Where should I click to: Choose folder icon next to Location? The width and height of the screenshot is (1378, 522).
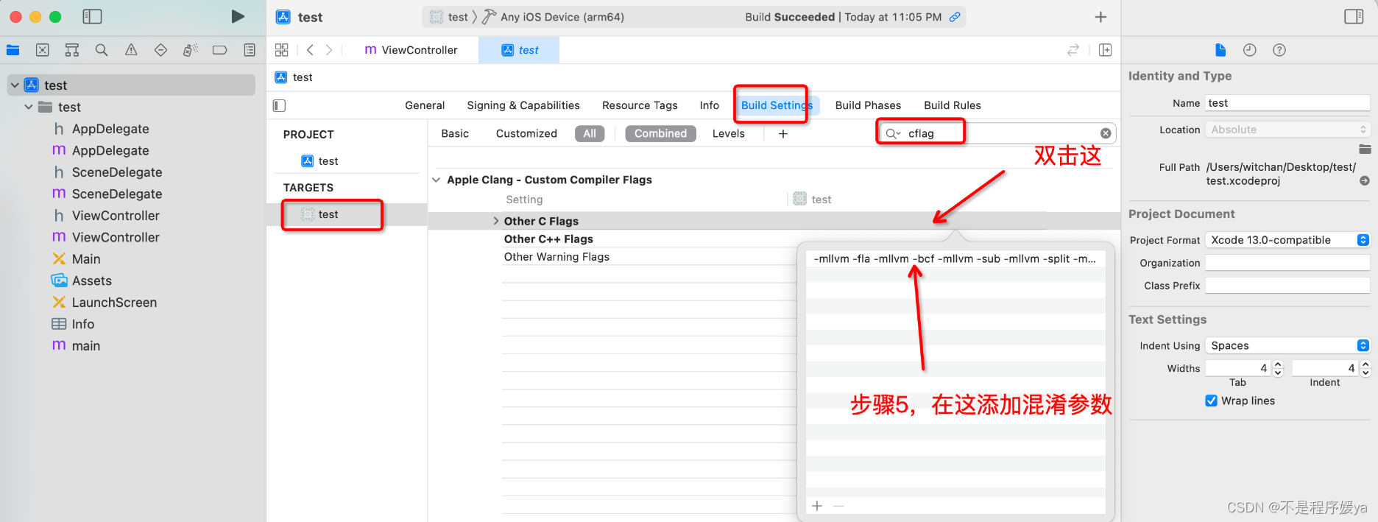click(x=1365, y=149)
